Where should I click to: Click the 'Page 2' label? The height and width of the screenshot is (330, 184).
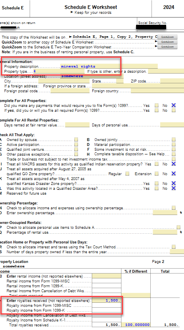tap(158, 262)
